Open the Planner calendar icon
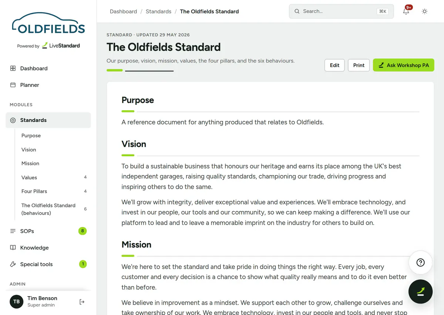444x315 pixels. tap(13, 85)
